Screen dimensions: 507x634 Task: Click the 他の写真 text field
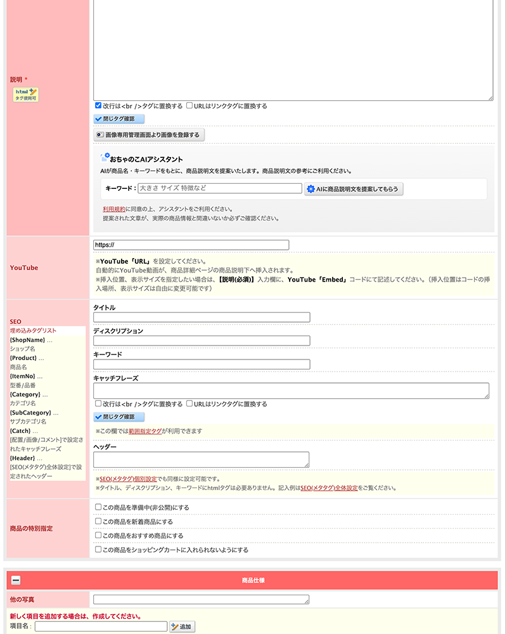(202, 600)
